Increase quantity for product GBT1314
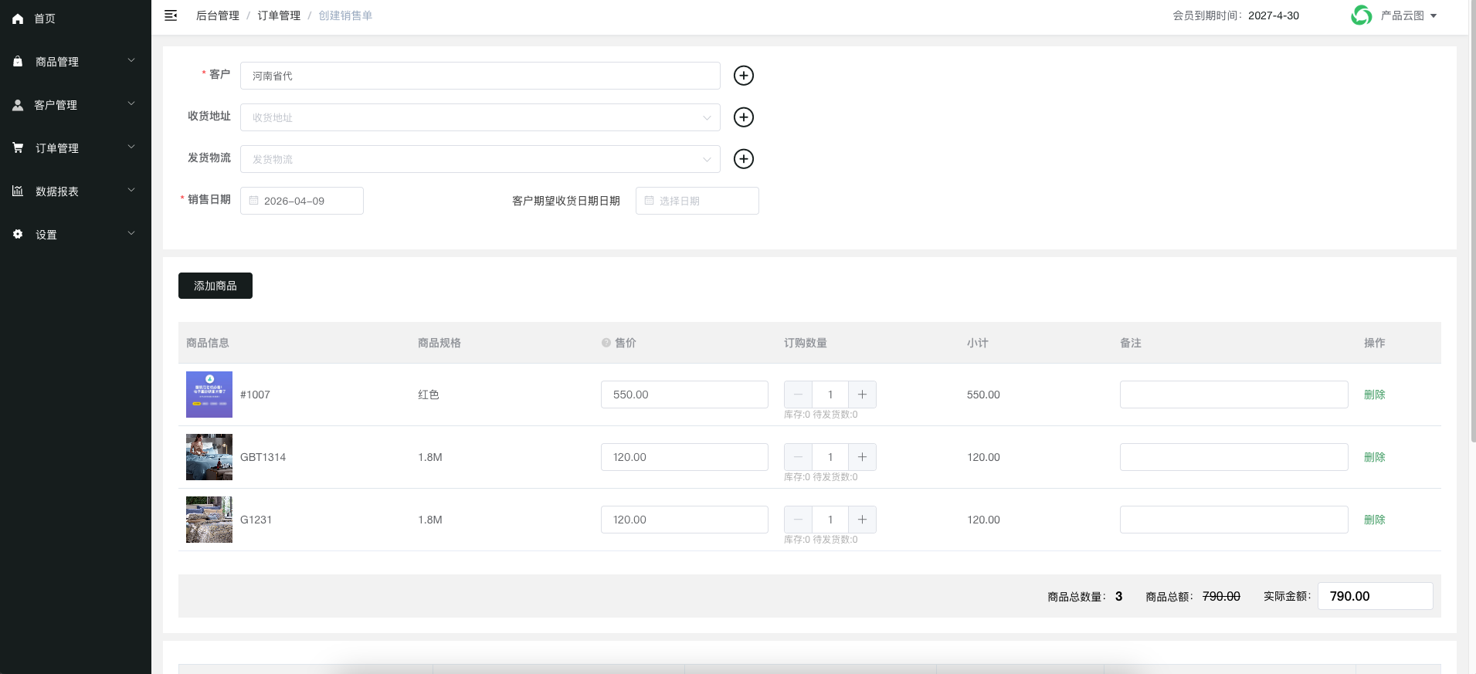 tap(862, 457)
